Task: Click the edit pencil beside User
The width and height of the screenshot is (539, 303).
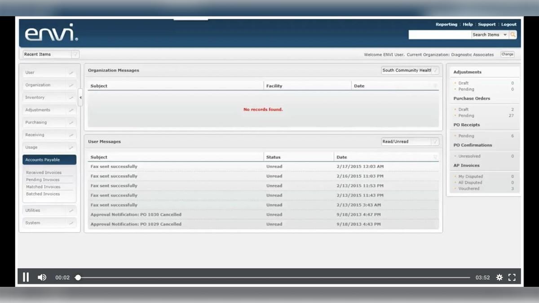Action: [71, 72]
